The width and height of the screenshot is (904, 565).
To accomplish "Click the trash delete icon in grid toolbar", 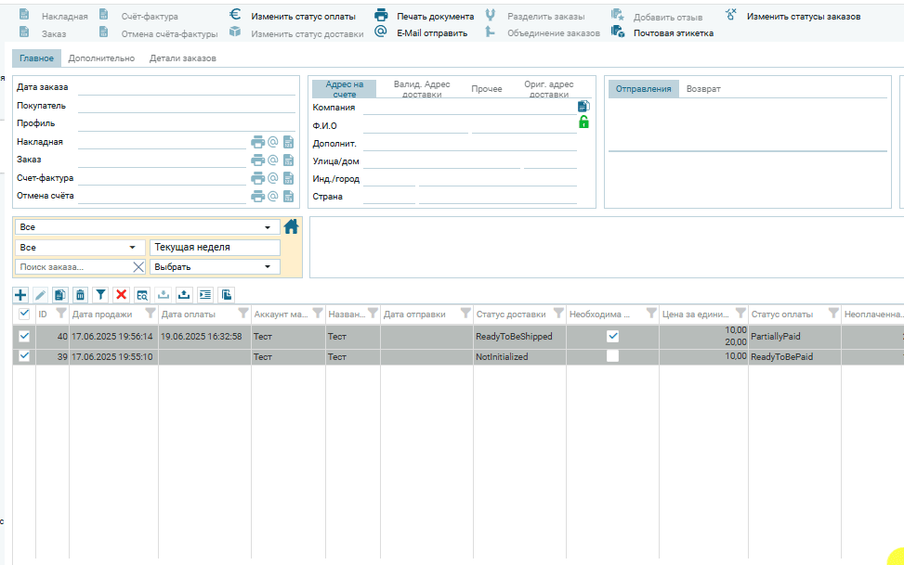I will 80,294.
